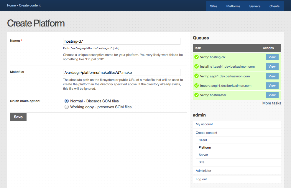Open aegir1.dev.berkasimon.com link in Import row
This screenshot has width=291, height=188.
click(231, 86)
